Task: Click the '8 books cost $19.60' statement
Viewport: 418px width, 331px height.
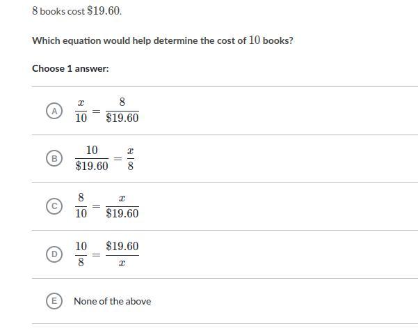Action: (77, 11)
